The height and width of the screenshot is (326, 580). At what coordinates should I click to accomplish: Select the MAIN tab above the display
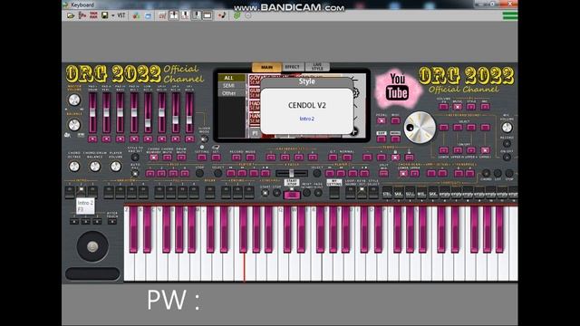point(266,67)
